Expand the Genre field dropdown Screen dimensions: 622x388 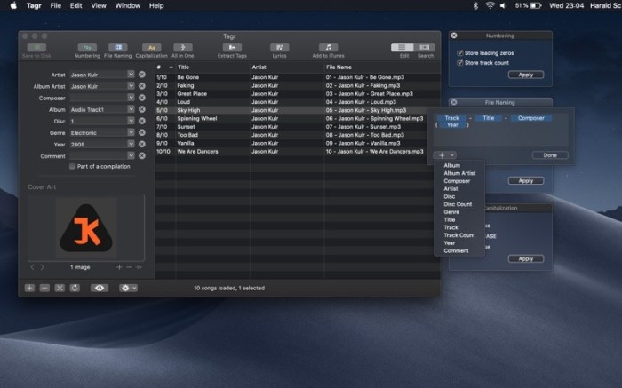[x=131, y=132]
